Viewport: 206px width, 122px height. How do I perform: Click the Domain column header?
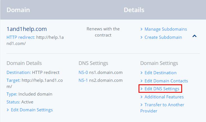[x=18, y=10]
